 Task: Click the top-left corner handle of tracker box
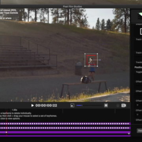tap(85, 54)
